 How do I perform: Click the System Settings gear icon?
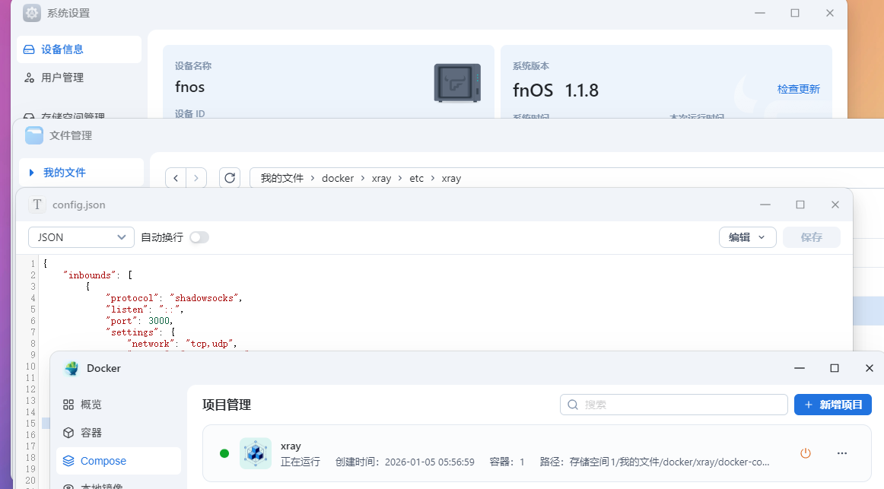click(32, 13)
